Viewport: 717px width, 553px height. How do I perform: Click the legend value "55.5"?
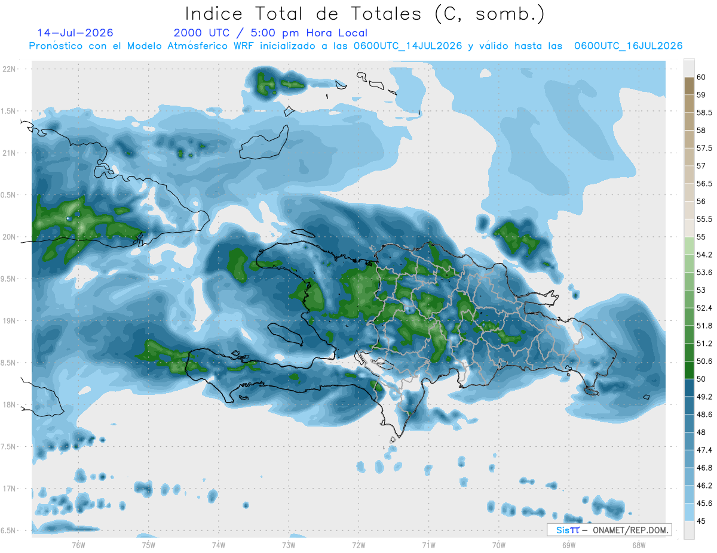(704, 220)
